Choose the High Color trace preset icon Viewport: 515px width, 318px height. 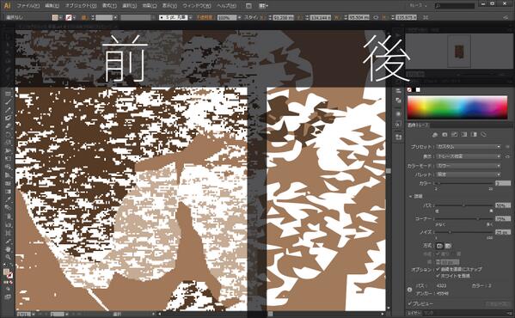(444, 135)
